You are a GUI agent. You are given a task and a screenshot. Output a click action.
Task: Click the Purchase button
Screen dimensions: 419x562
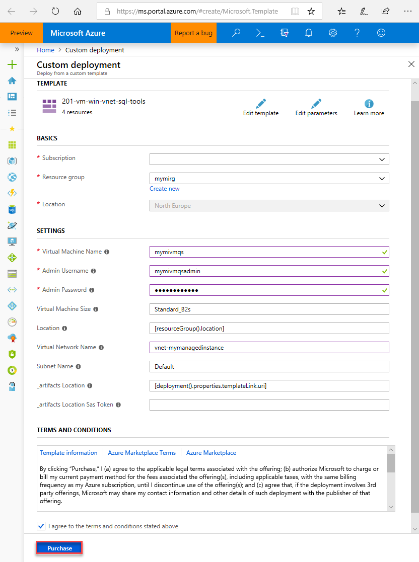coord(59,548)
